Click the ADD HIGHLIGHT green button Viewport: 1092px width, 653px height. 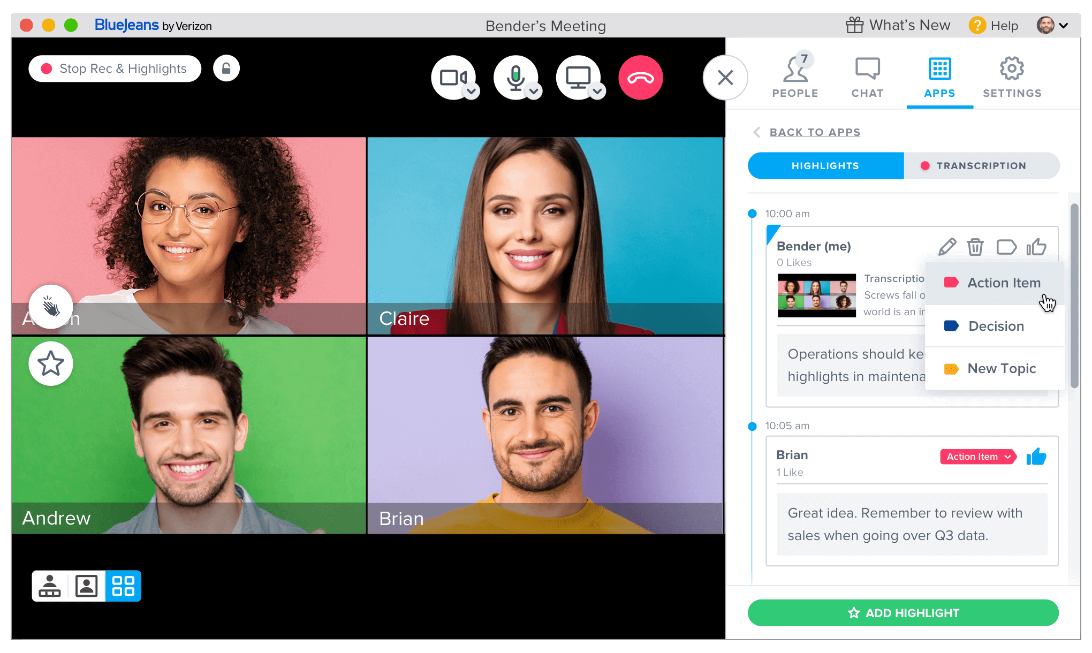[x=904, y=612]
